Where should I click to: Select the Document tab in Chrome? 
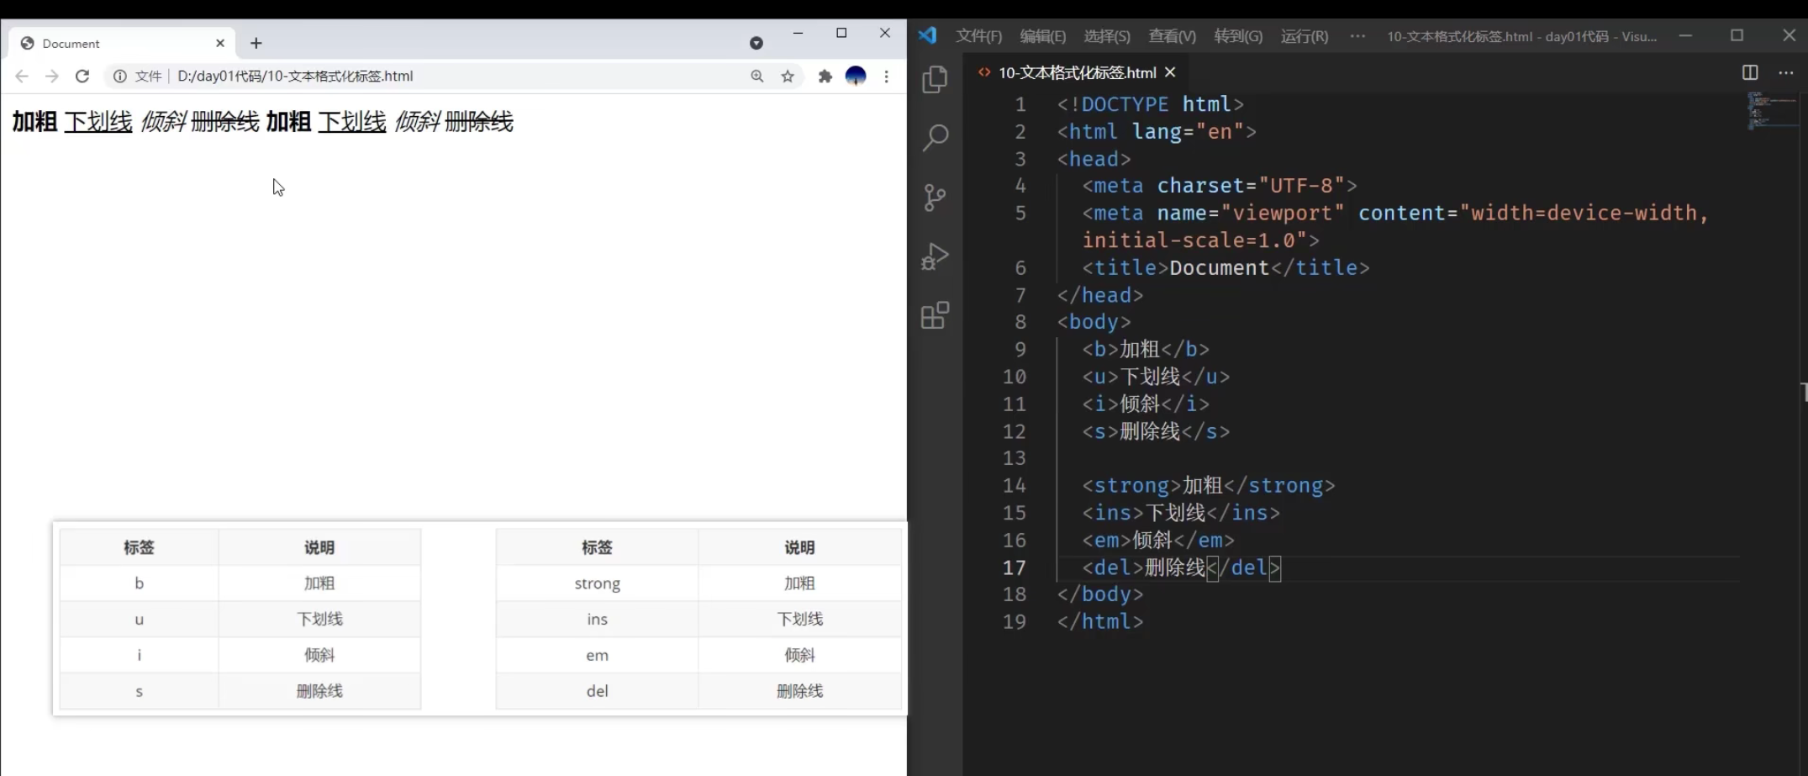pos(124,43)
